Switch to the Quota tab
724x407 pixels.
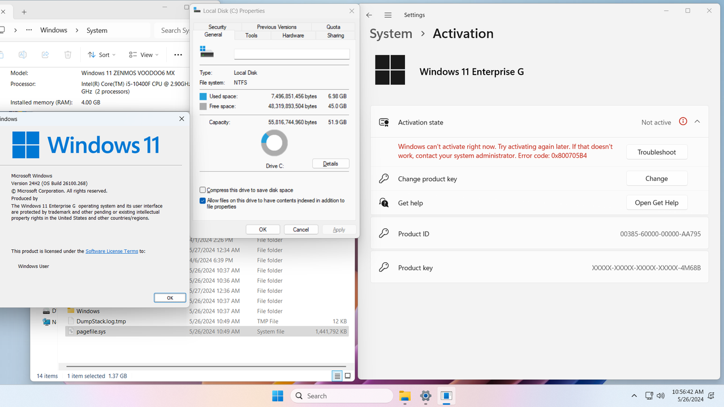pyautogui.click(x=333, y=27)
